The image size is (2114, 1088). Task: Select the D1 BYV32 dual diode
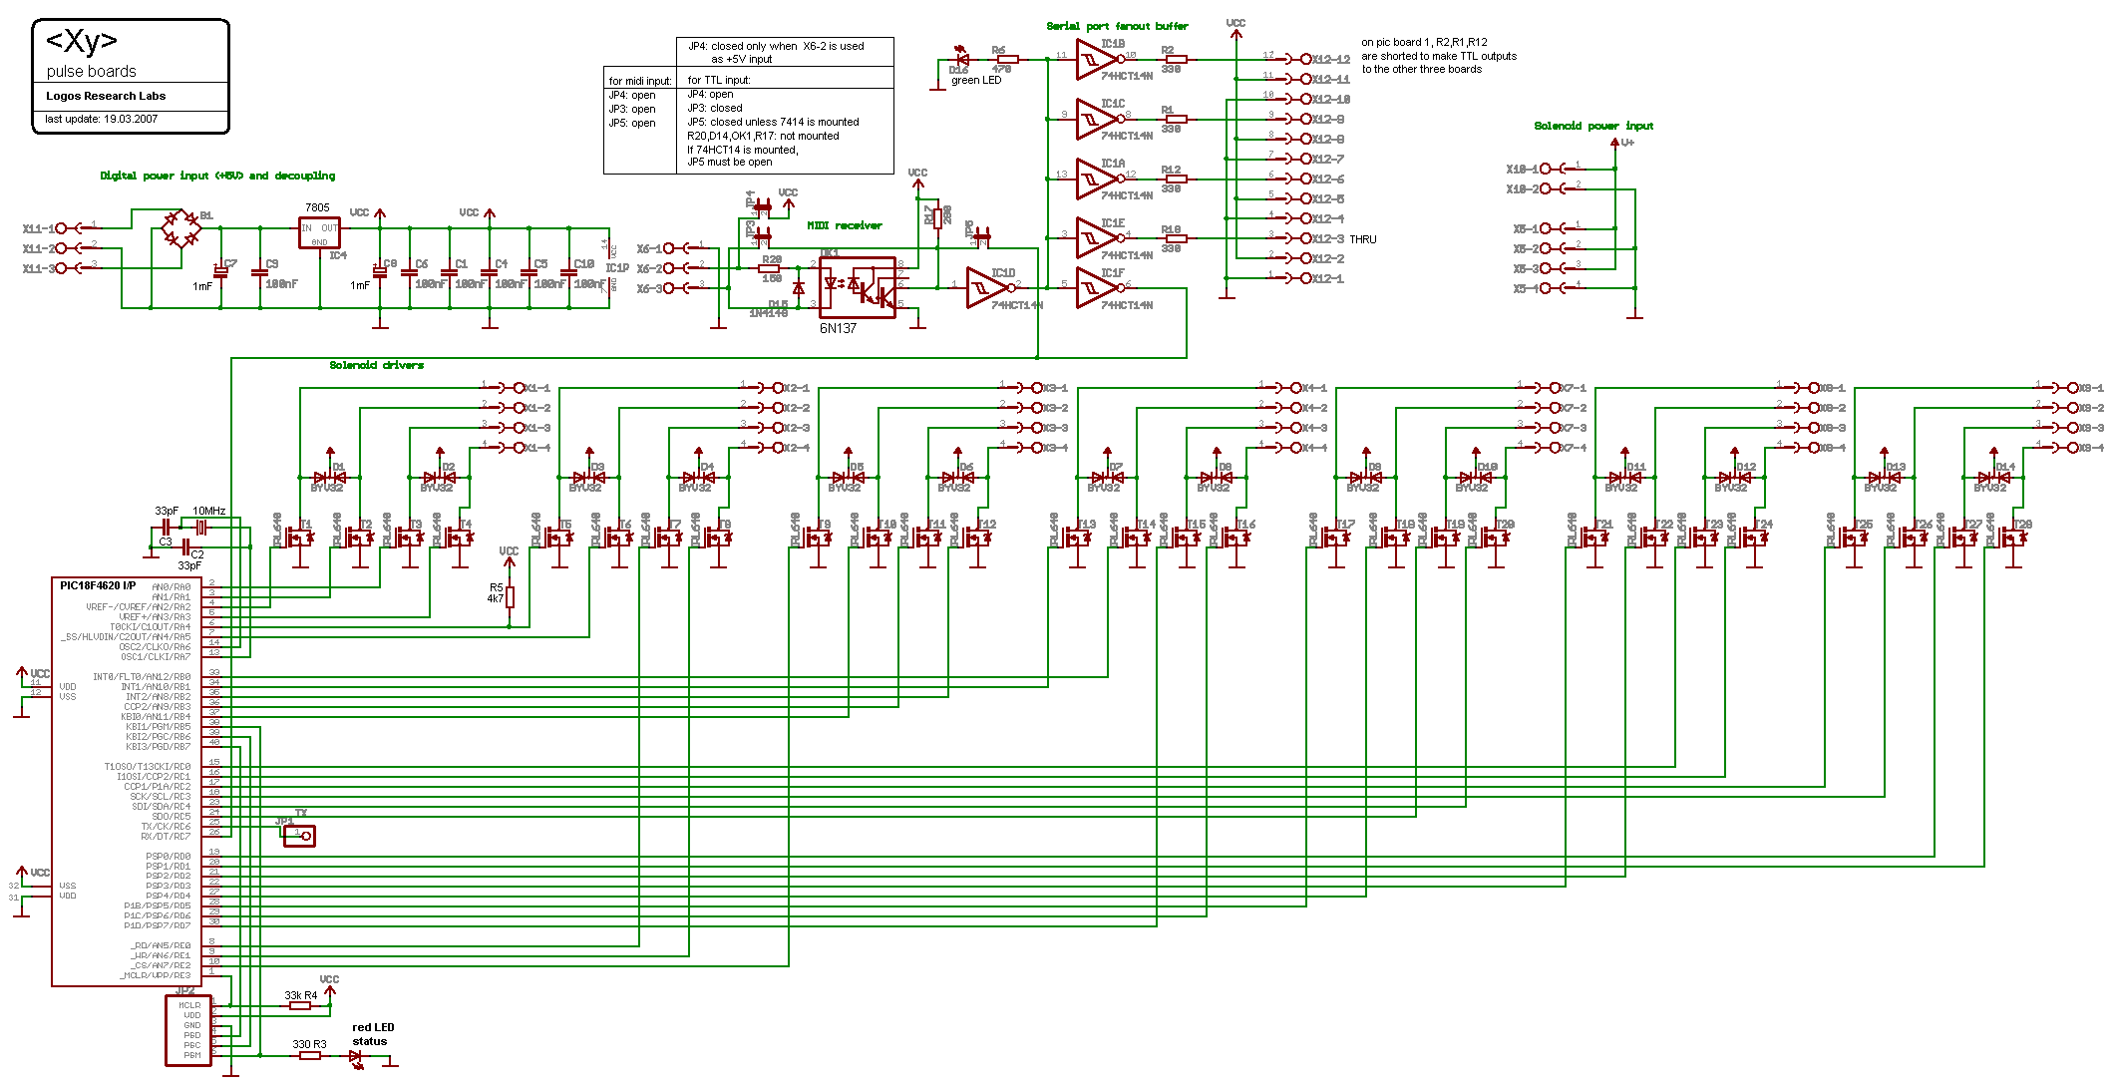(330, 478)
